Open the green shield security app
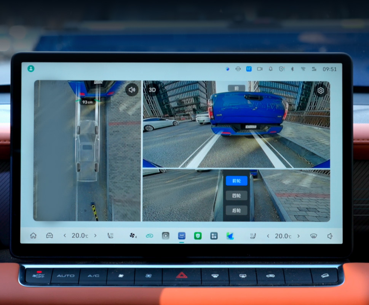The image size is (369, 305). 198,236
